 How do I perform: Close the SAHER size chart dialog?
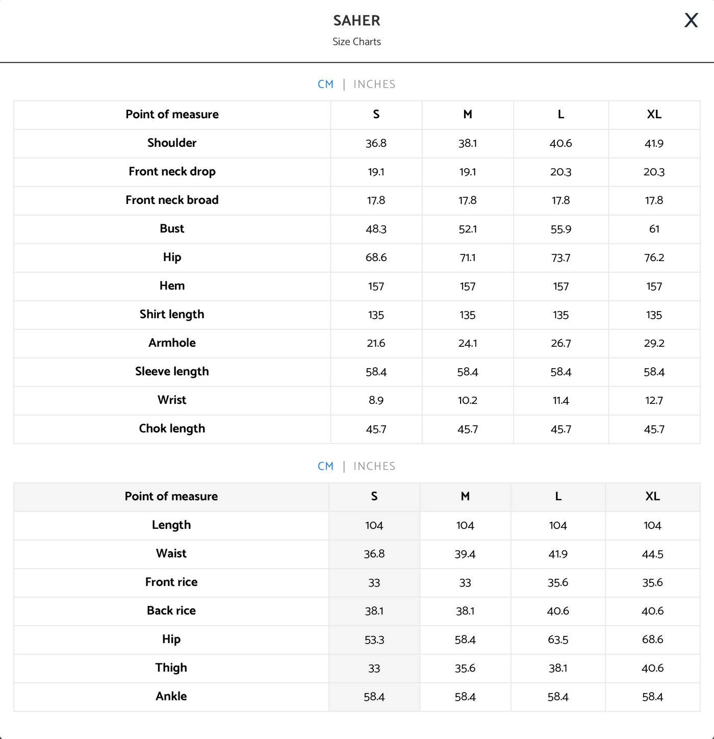(x=691, y=20)
